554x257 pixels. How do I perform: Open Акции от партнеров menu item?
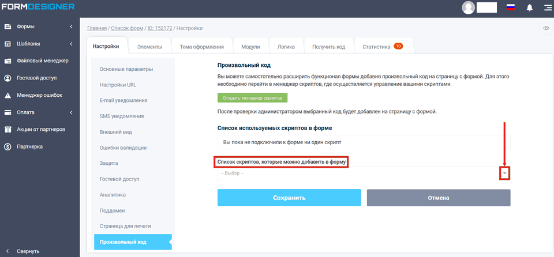point(40,130)
